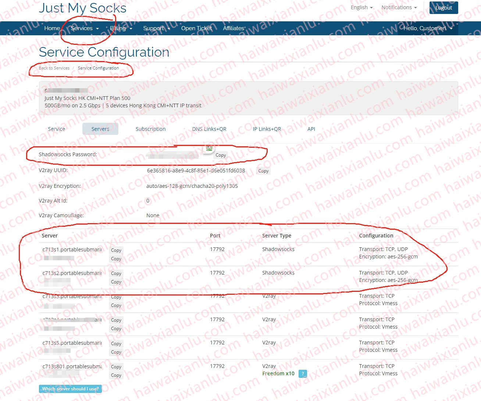Screen dimensions: 481x401
Task: Go to Home in the navigation bar
Action: [52, 28]
